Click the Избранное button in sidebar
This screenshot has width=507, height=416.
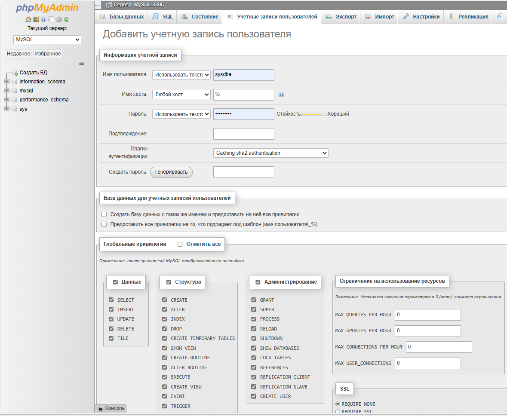click(48, 54)
